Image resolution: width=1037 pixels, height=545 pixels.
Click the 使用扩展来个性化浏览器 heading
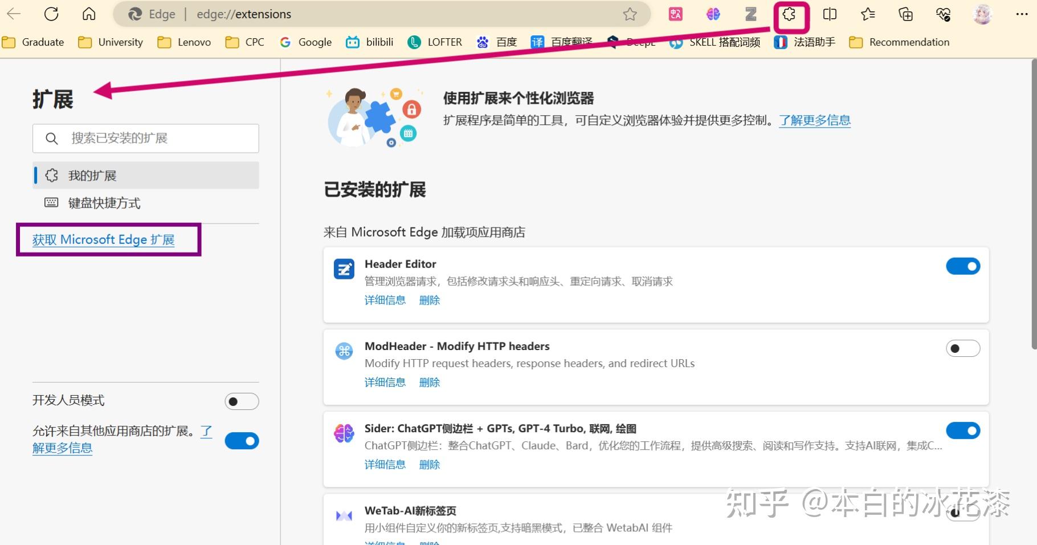pyautogui.click(x=518, y=98)
